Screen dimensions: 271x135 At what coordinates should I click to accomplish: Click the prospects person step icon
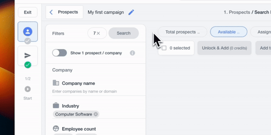tap(28, 32)
